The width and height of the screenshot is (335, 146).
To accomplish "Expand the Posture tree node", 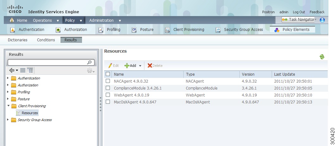I will coord(8,99).
